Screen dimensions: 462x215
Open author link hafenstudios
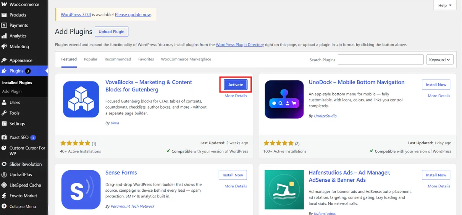coord(325,213)
